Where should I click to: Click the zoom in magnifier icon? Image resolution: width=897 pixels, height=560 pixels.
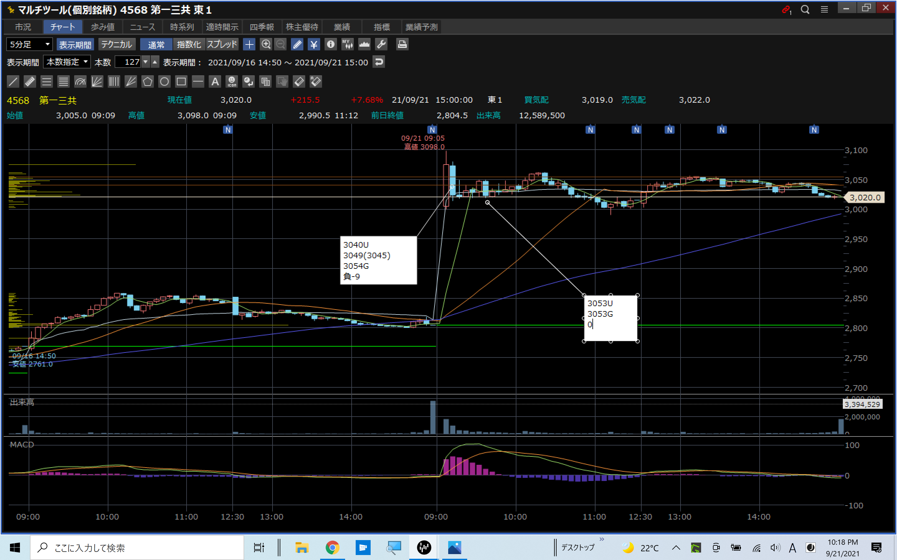(x=266, y=44)
